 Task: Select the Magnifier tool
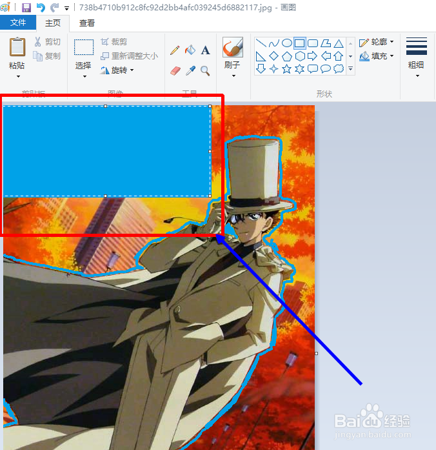[x=205, y=70]
